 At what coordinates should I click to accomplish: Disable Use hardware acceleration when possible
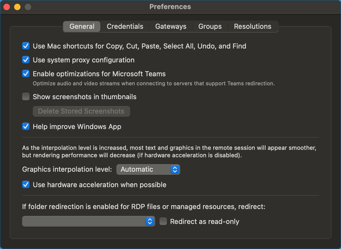click(x=26, y=185)
